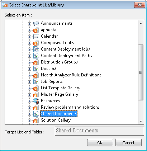Select the Job Reports library

[x=52, y=81]
